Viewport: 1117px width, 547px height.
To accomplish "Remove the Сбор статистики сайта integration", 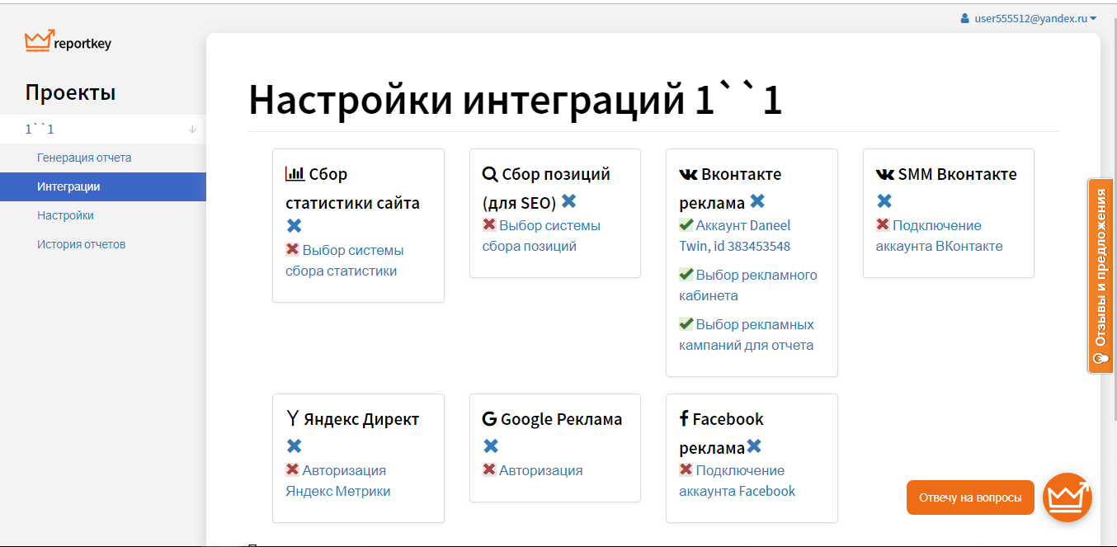I will pyautogui.click(x=294, y=226).
